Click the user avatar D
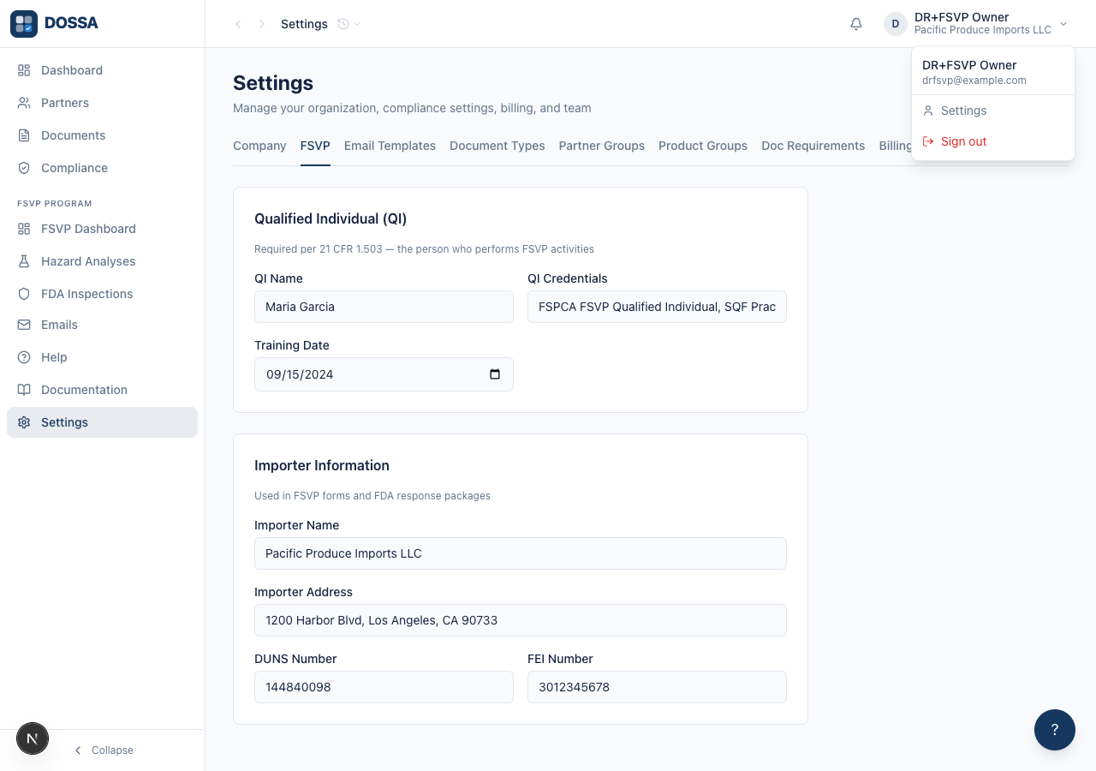The image size is (1096, 771). tap(896, 24)
